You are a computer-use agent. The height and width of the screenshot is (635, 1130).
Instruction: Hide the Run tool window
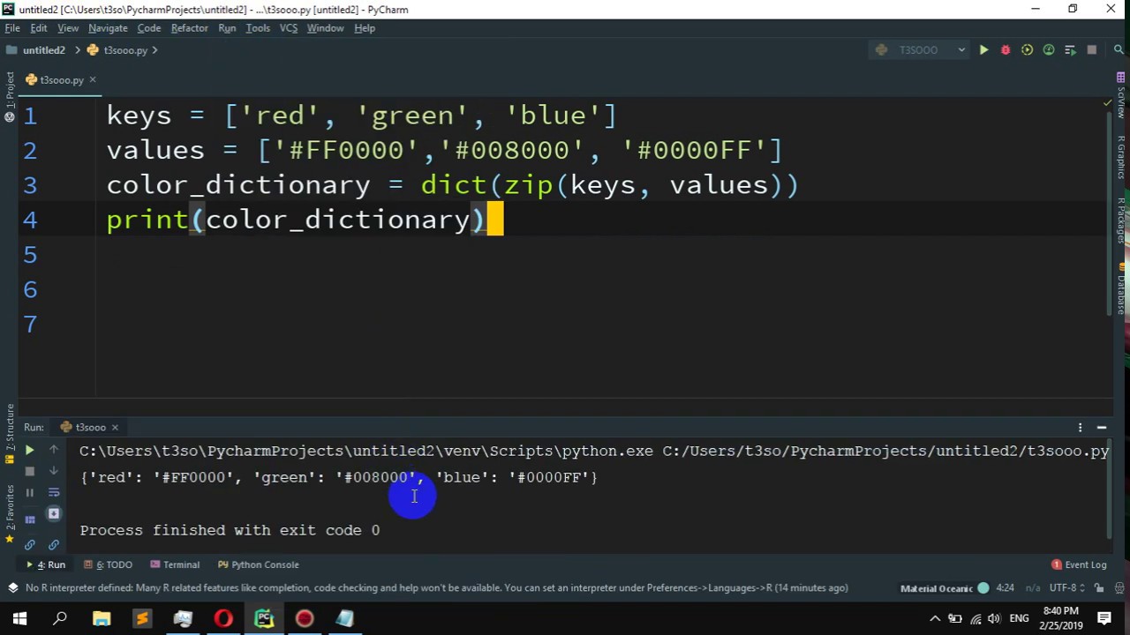coord(1102,428)
